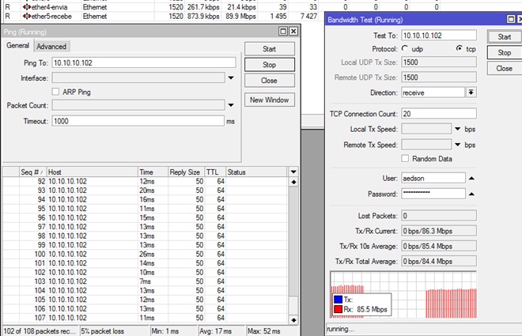
Task: Expand the Remote Tx Speed arrow
Action: pyautogui.click(x=458, y=145)
